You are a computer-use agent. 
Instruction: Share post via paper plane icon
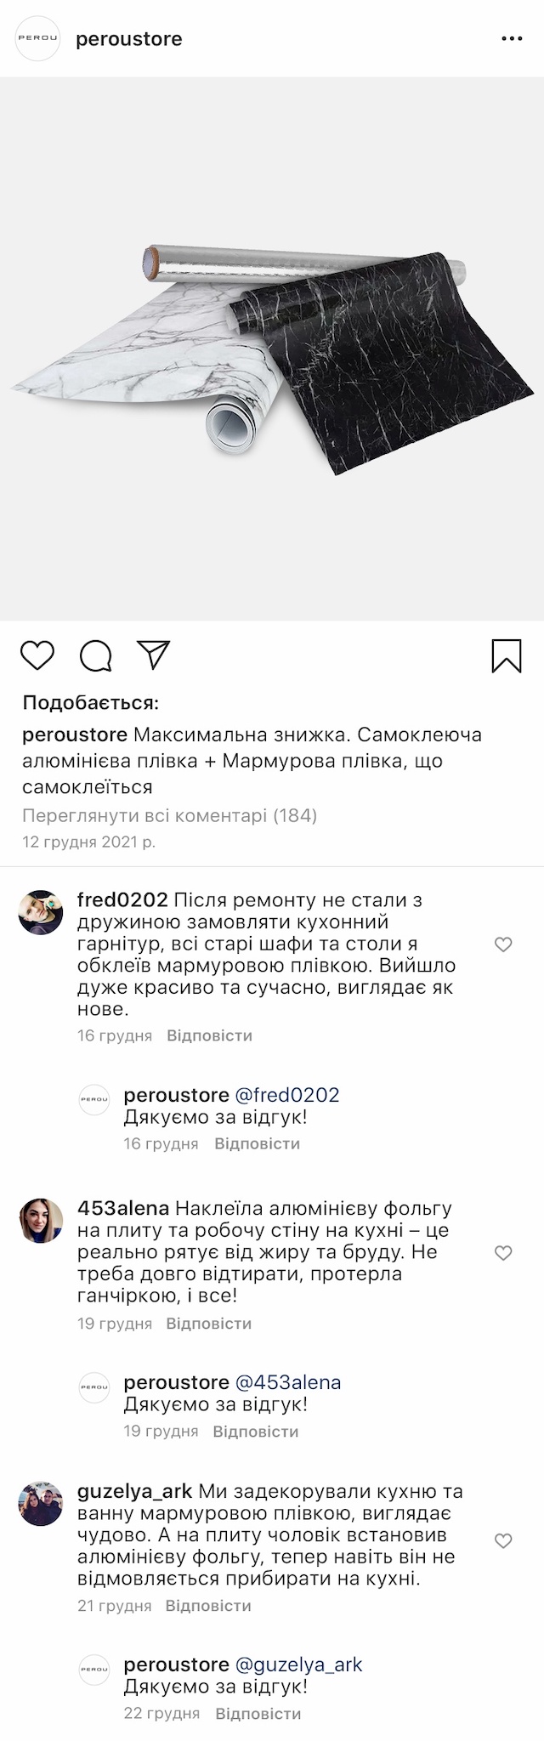point(154,655)
